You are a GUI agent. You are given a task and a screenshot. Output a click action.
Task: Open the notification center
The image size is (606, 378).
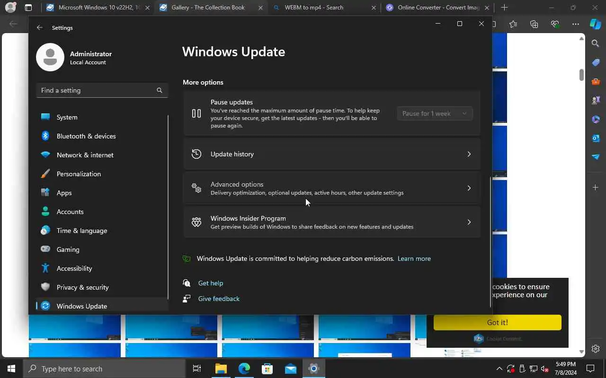click(x=590, y=369)
